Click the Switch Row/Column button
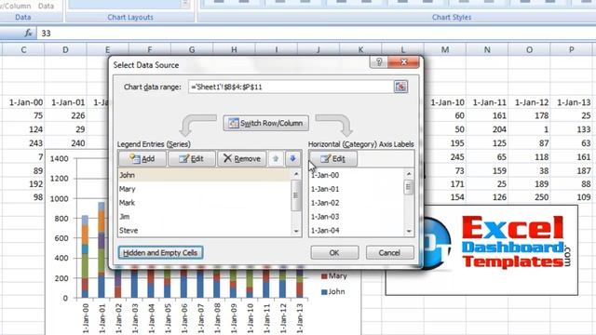The width and height of the screenshot is (596, 335). click(x=265, y=124)
